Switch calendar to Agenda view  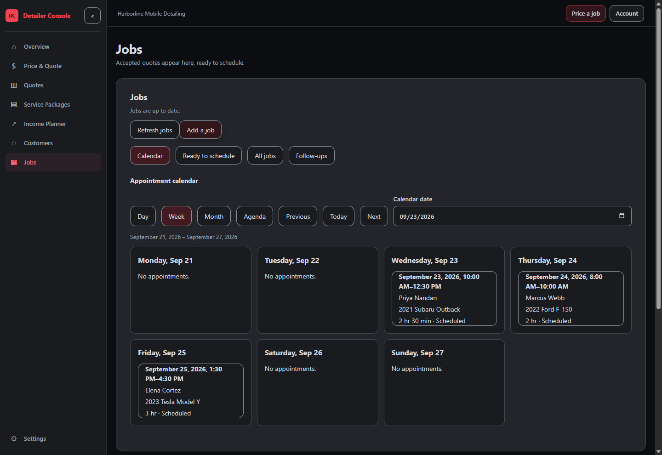pos(255,216)
